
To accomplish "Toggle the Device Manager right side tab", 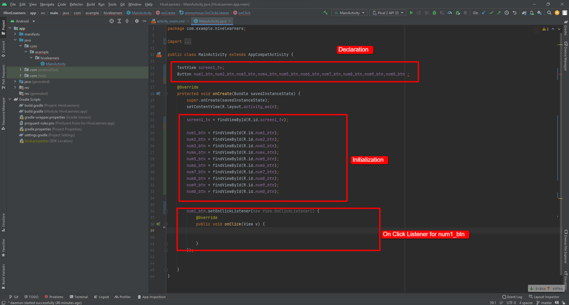I will (565, 56).
